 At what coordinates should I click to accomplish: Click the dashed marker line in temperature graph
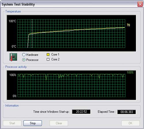click(x=32, y=33)
